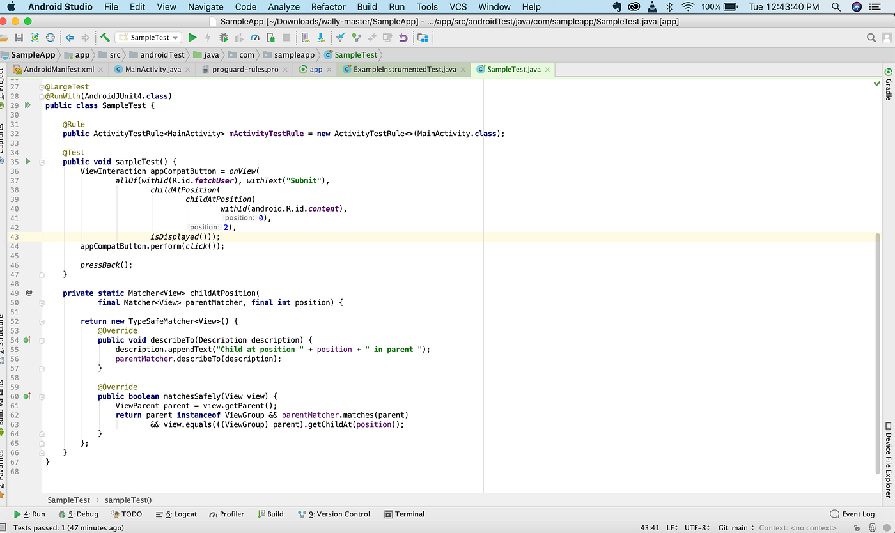This screenshot has width=895, height=533.
Task: Click the purple Undo arrow icon
Action: point(403,38)
